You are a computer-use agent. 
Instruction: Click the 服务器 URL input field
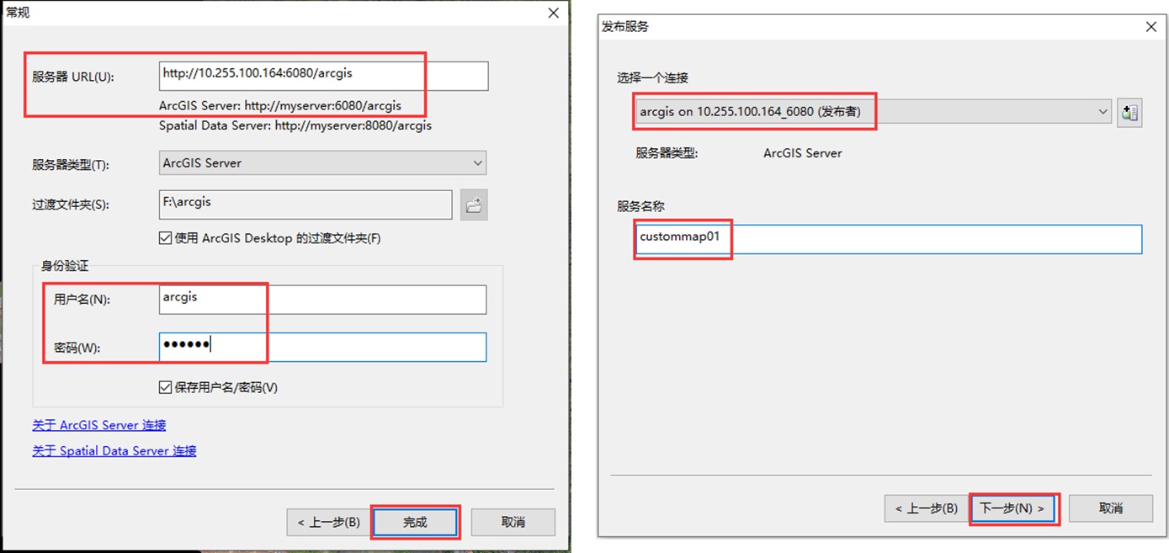322,76
